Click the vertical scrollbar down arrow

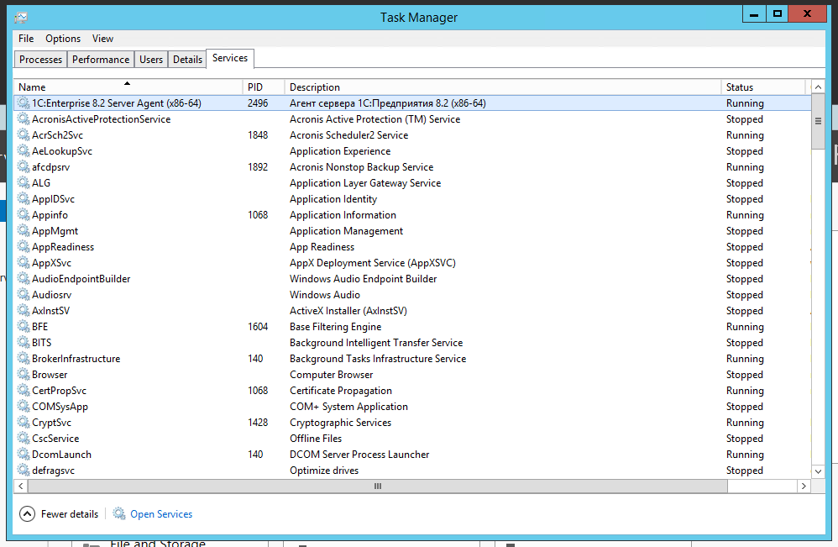818,471
